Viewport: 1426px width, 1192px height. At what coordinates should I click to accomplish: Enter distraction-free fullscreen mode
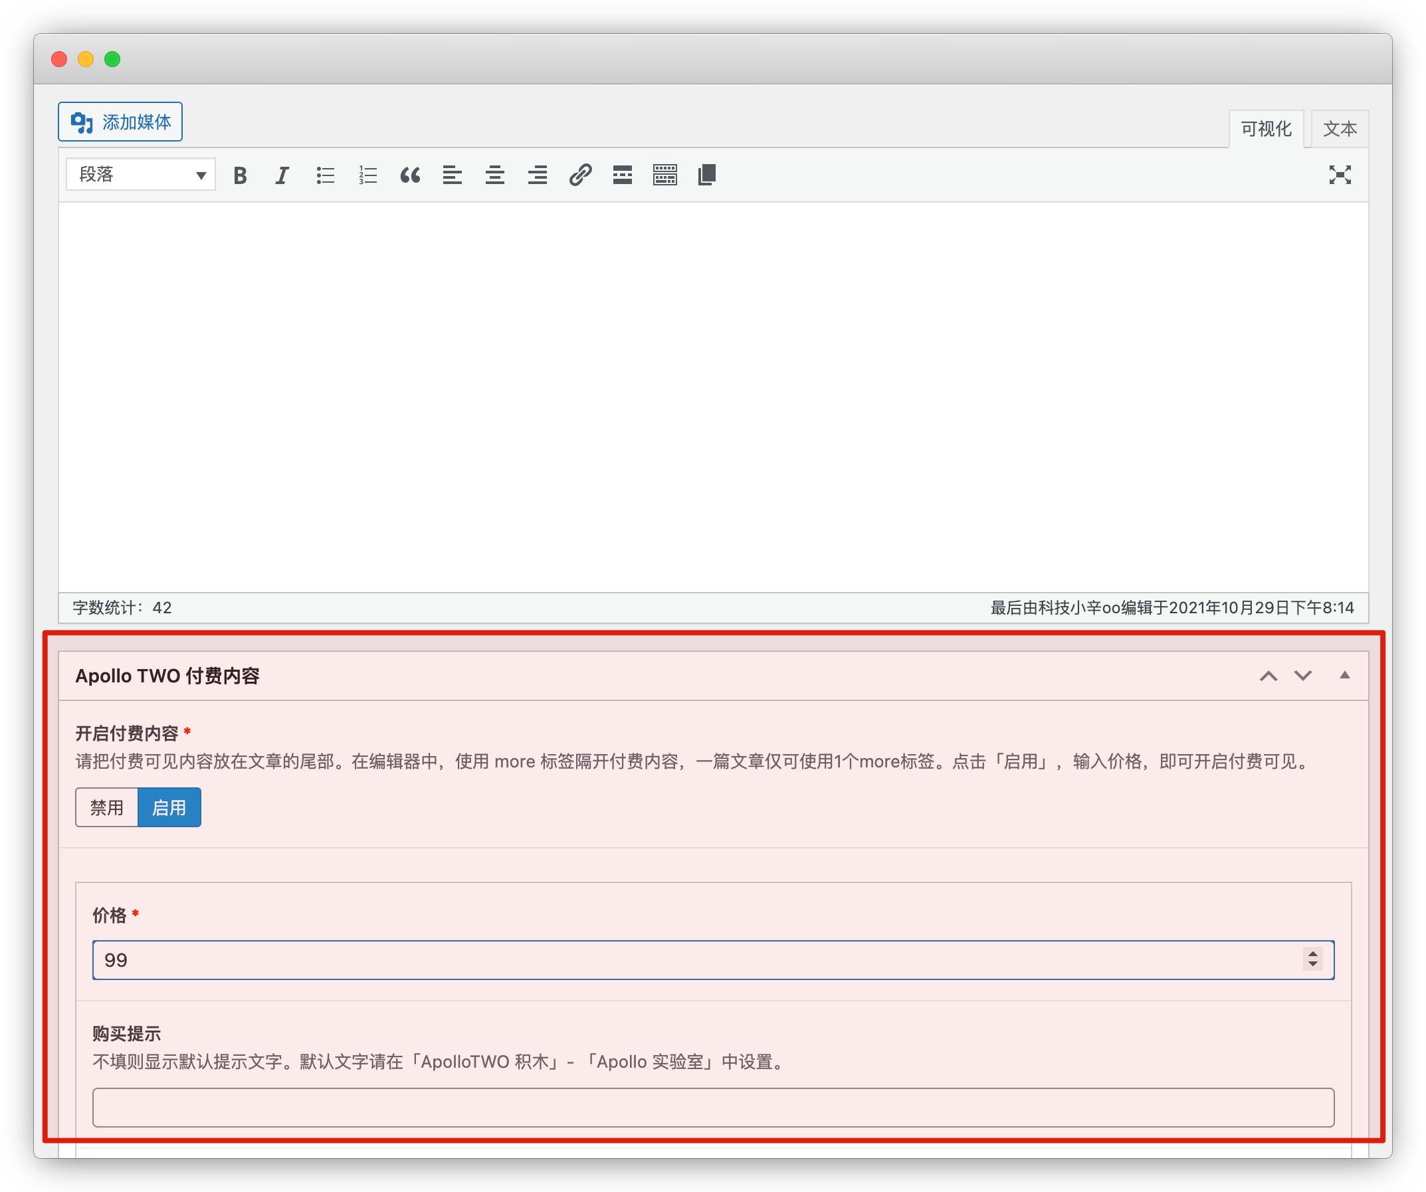(x=1340, y=175)
